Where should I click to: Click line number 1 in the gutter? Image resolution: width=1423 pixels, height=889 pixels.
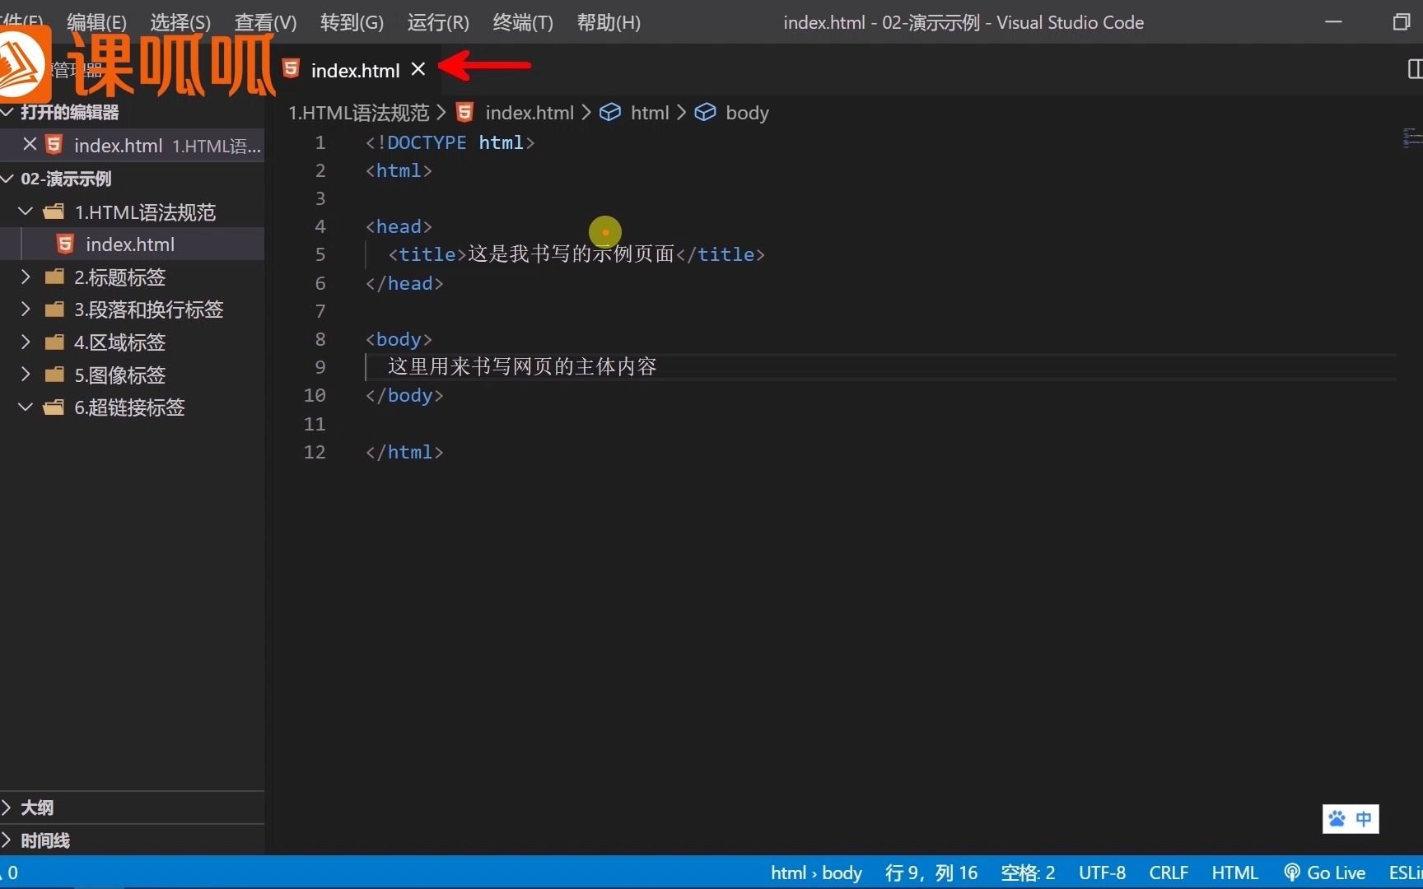click(320, 142)
